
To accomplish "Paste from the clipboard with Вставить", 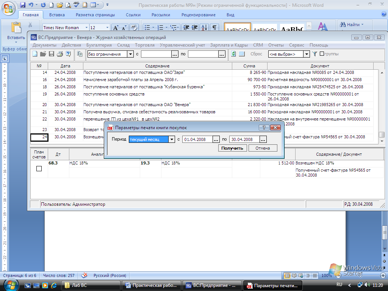I will (x=16, y=32).
